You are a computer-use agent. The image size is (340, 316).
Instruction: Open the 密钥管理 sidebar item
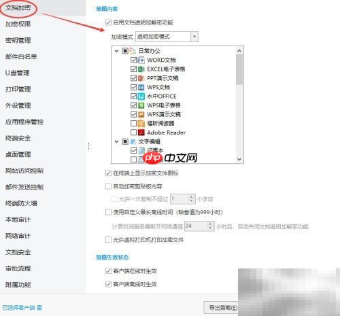click(x=18, y=40)
